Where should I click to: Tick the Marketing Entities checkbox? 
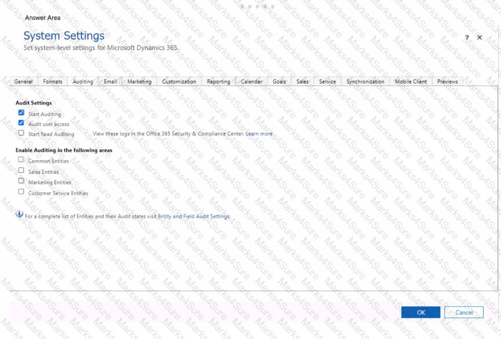coord(21,181)
